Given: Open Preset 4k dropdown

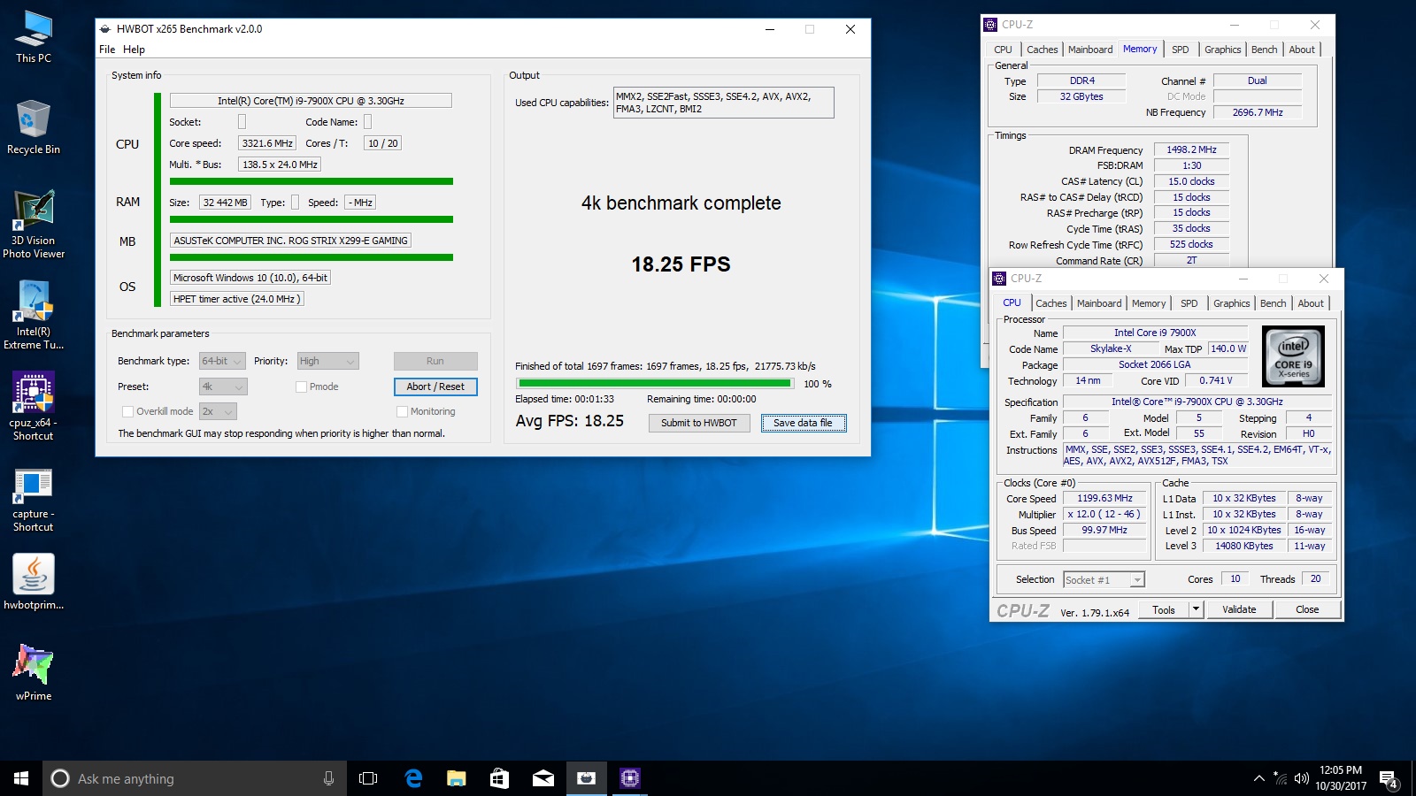Looking at the screenshot, I should coord(223,387).
